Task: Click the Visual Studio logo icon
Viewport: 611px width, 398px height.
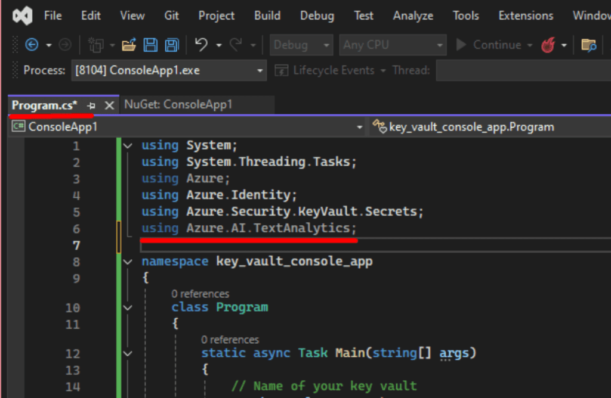Action: point(22,16)
